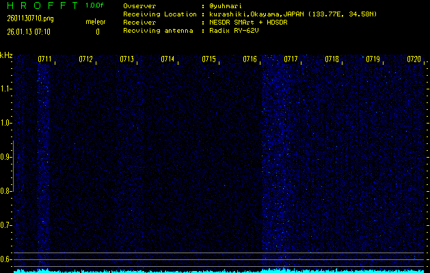Click the observer name @yuhmari
The height and width of the screenshot is (273, 430).
226,6
